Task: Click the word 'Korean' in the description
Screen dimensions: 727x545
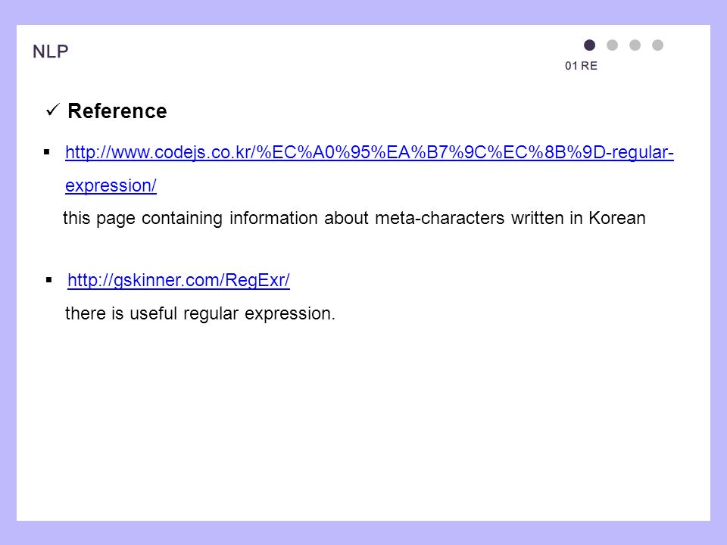Action: 617,218
